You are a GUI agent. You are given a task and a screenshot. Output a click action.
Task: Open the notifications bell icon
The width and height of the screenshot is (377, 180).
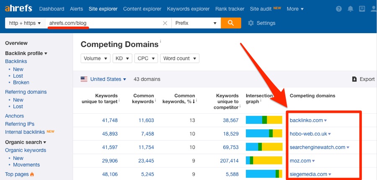click(350, 9)
